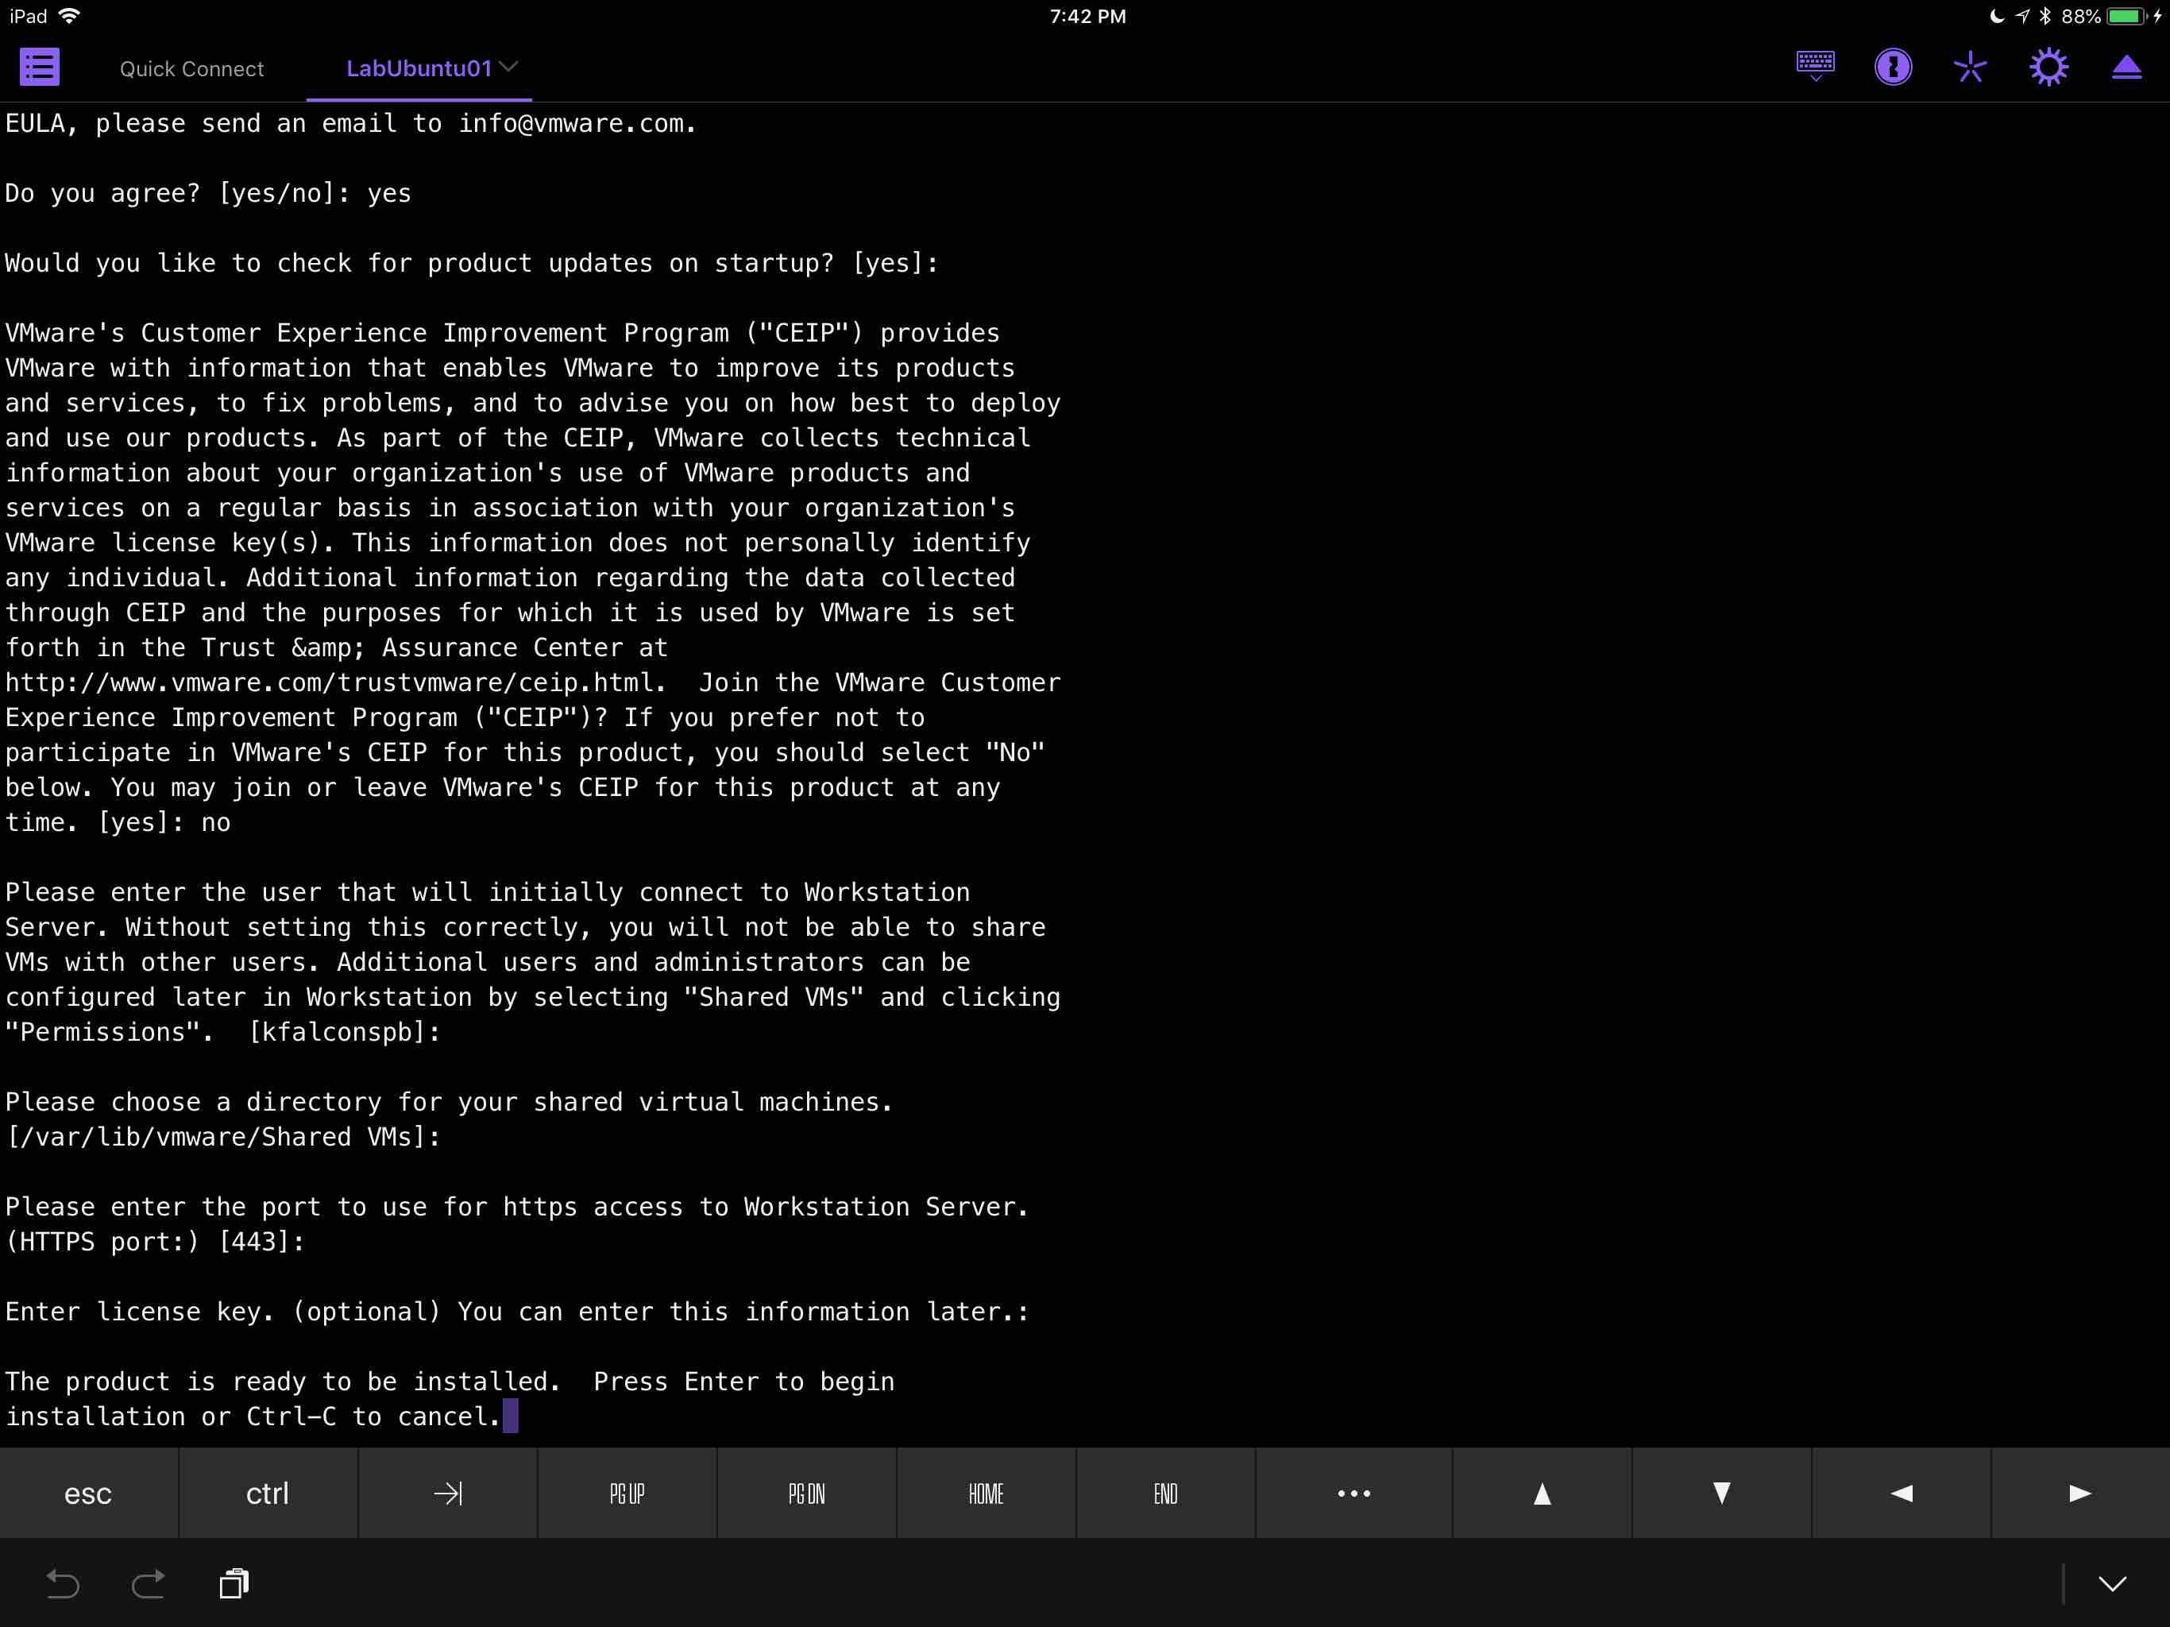Tap the up arrow key
Image resolution: width=2170 pixels, height=1627 pixels.
pos(1543,1493)
